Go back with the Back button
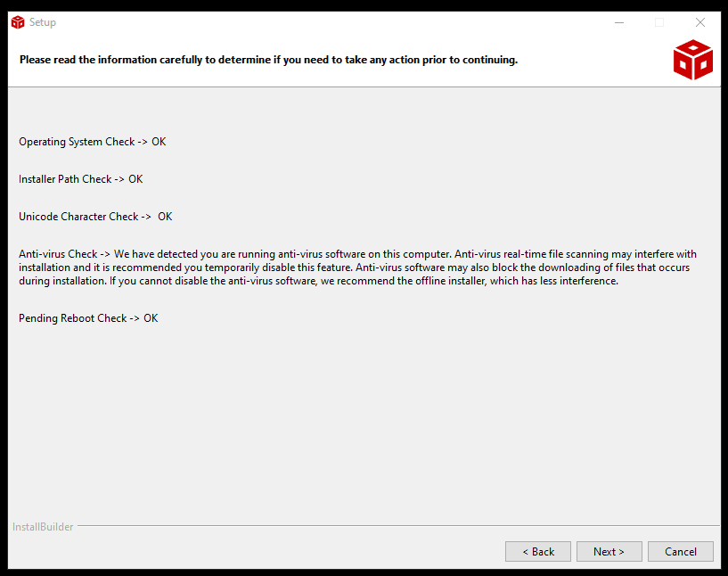The width and height of the screenshot is (728, 576). (538, 551)
